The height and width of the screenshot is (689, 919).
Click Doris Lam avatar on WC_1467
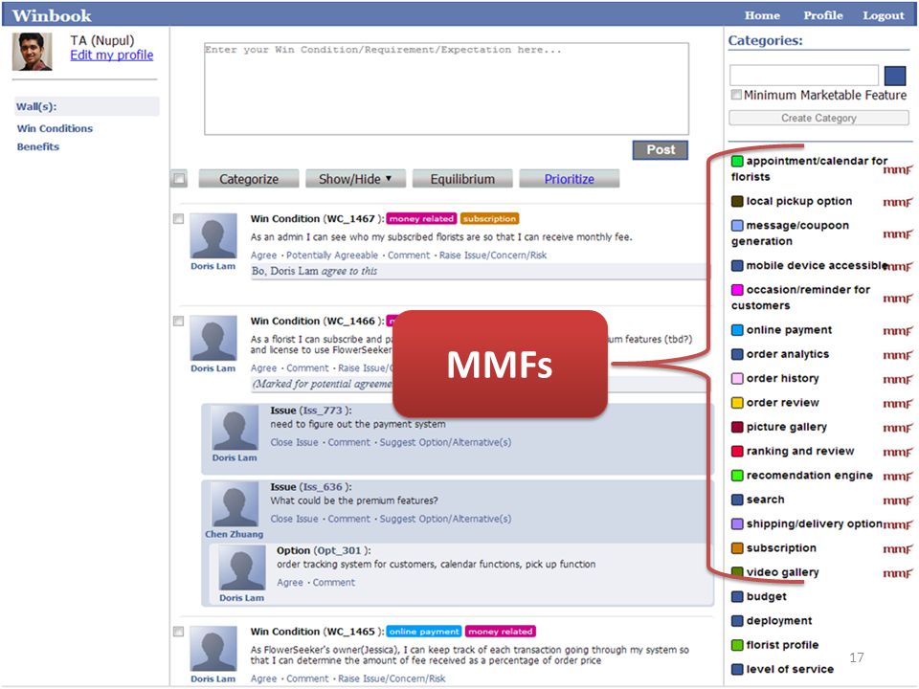tap(213, 235)
